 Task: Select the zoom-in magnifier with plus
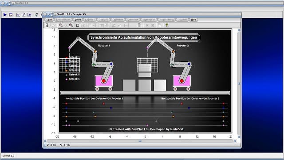tap(71, 25)
